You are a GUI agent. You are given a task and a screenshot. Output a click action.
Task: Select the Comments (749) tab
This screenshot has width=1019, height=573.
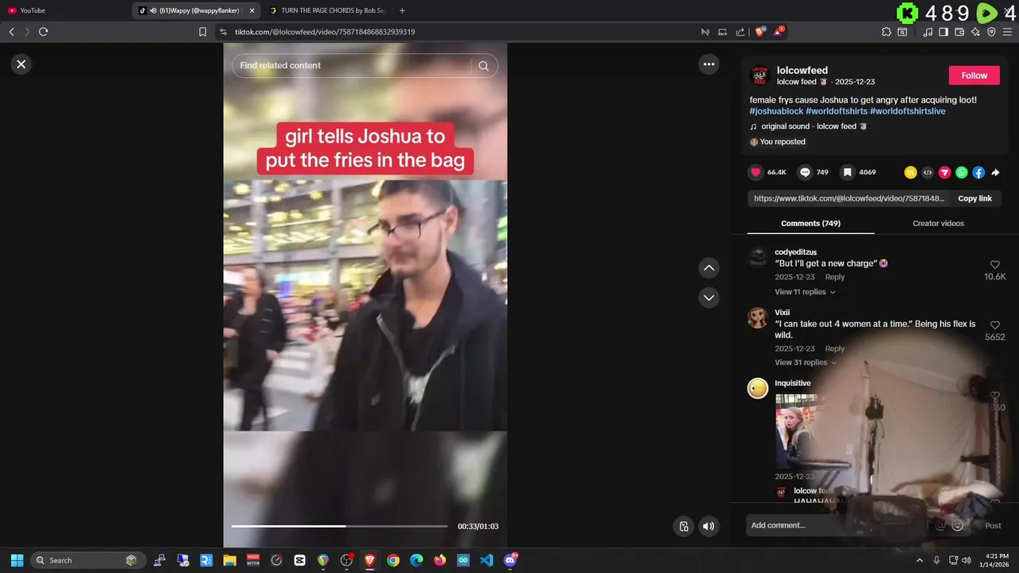point(810,224)
